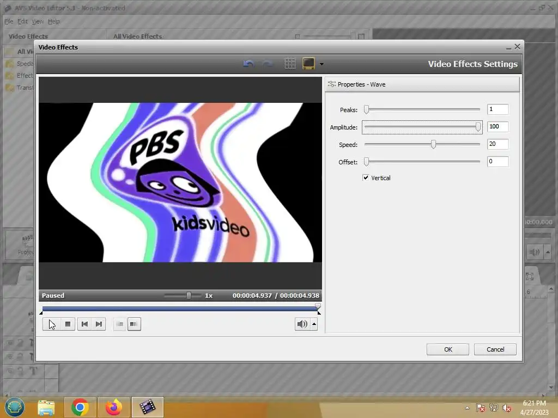
Task: Click the main window speaker icon
Action: point(534,253)
